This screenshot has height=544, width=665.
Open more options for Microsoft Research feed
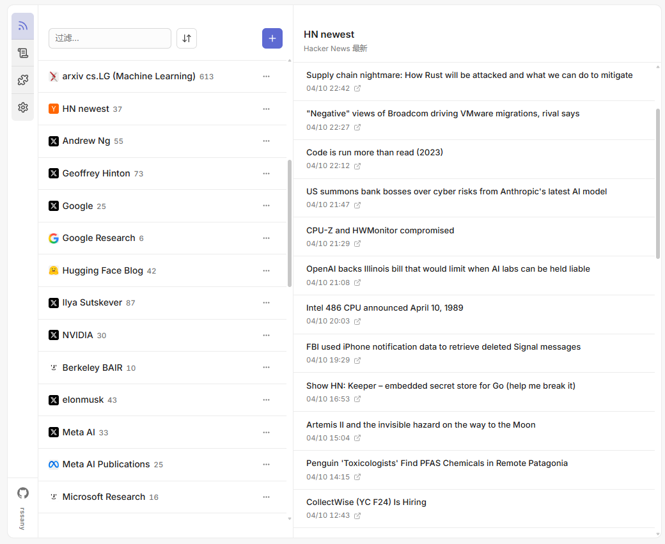(267, 497)
